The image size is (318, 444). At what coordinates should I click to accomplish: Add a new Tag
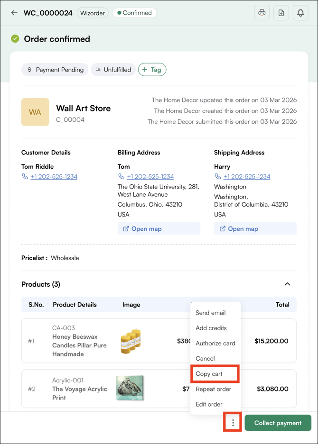[152, 70]
